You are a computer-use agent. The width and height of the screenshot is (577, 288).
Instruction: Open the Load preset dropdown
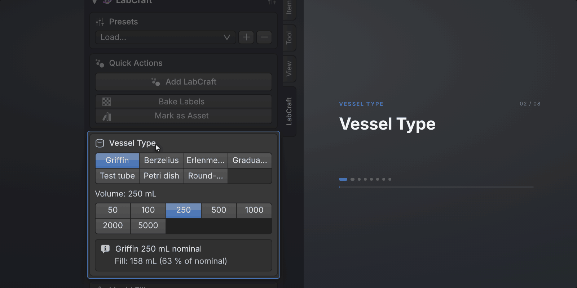166,37
